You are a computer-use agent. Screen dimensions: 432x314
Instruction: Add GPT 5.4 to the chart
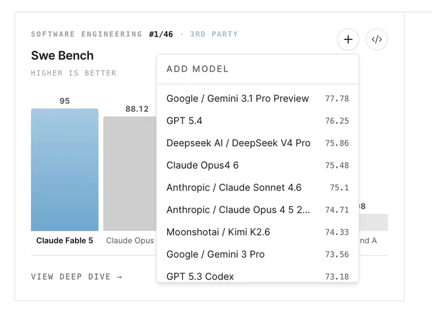click(x=257, y=121)
